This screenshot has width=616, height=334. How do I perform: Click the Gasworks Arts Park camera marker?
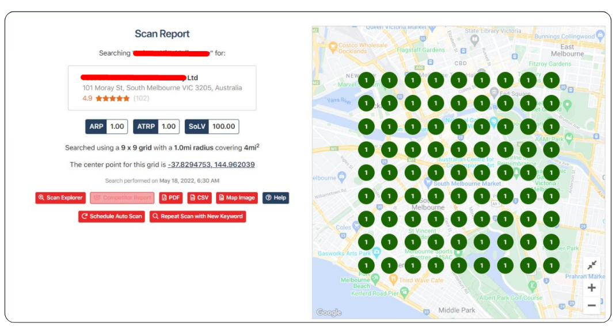pyautogui.click(x=377, y=252)
